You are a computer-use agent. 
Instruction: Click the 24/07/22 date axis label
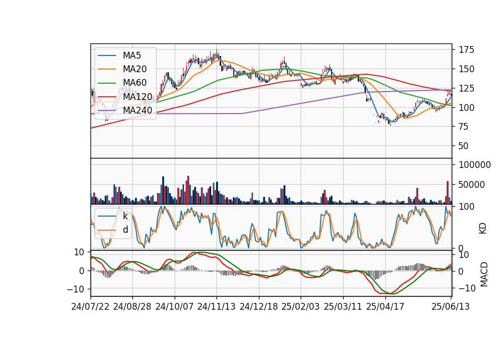coord(90,307)
